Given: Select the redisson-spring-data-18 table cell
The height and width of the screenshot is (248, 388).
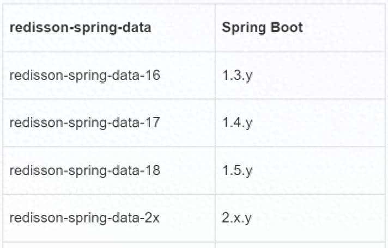Looking at the screenshot, I should point(84,171).
